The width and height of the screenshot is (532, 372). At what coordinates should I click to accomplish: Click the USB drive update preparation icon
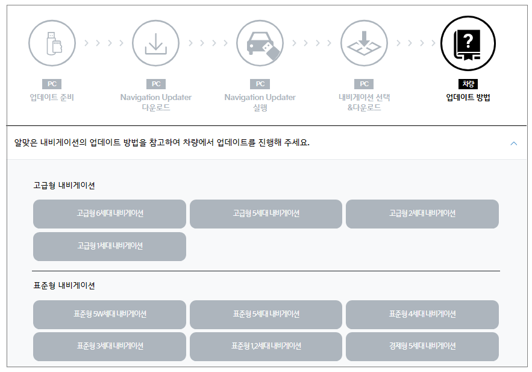click(x=52, y=43)
